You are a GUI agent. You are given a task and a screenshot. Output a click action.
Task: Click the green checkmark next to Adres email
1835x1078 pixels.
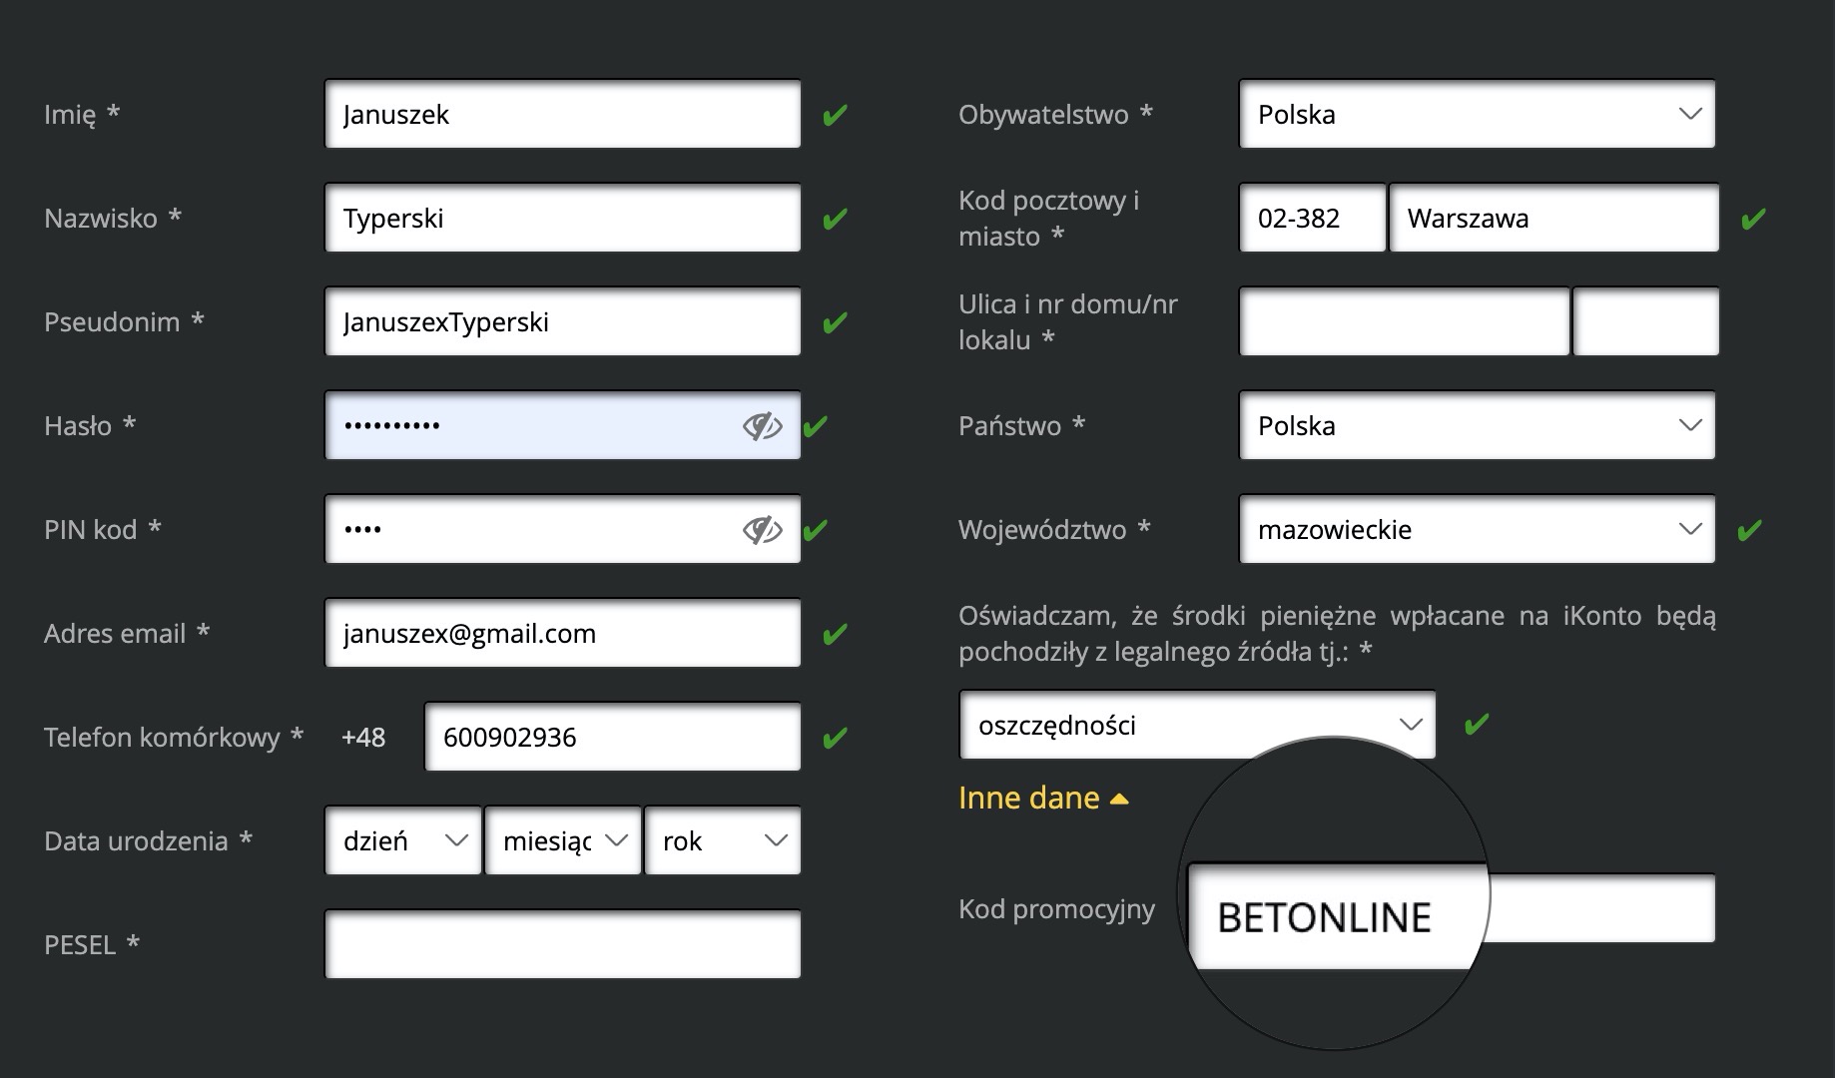(835, 635)
